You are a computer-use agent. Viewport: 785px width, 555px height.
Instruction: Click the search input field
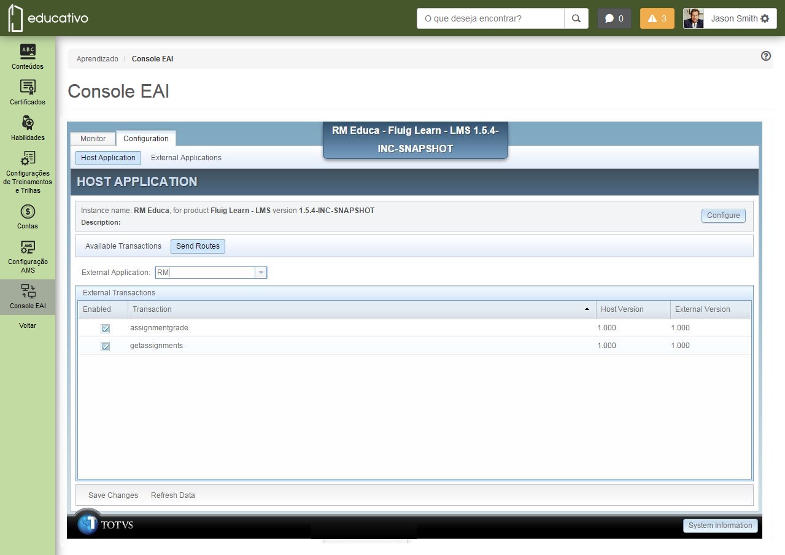pyautogui.click(x=490, y=18)
